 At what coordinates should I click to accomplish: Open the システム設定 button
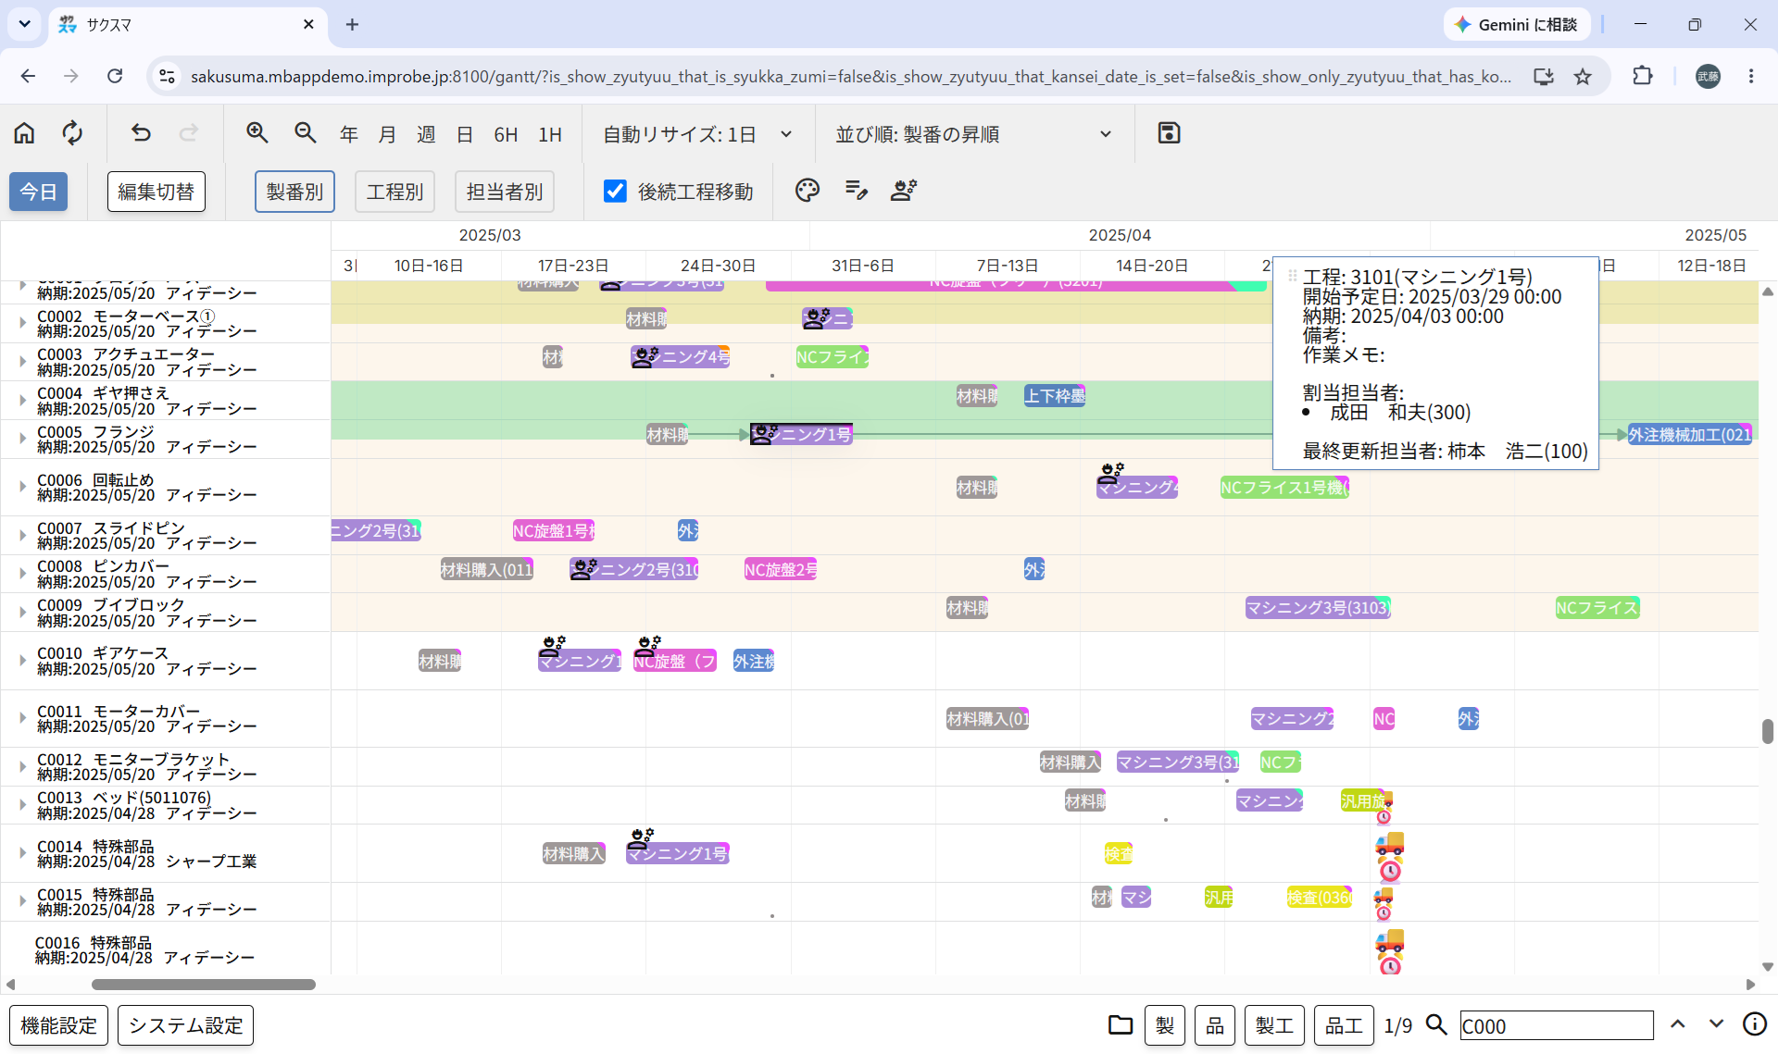(185, 1025)
